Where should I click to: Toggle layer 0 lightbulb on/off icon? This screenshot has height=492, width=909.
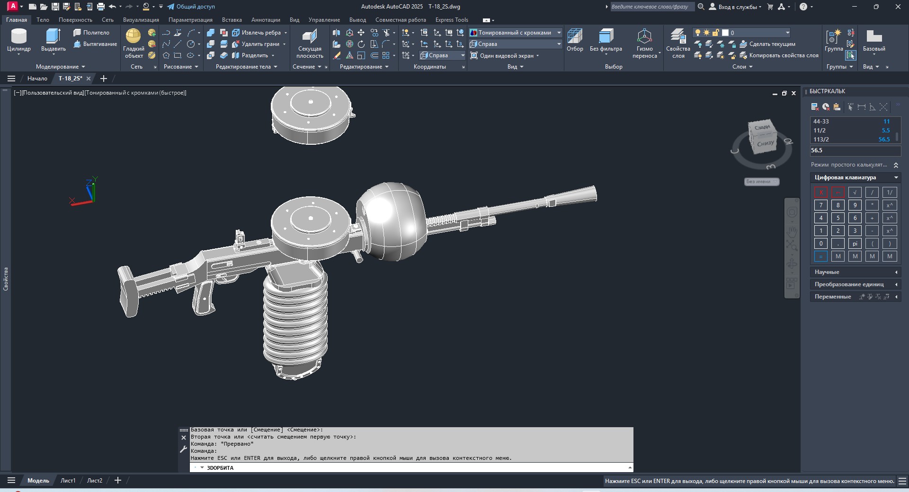point(697,33)
